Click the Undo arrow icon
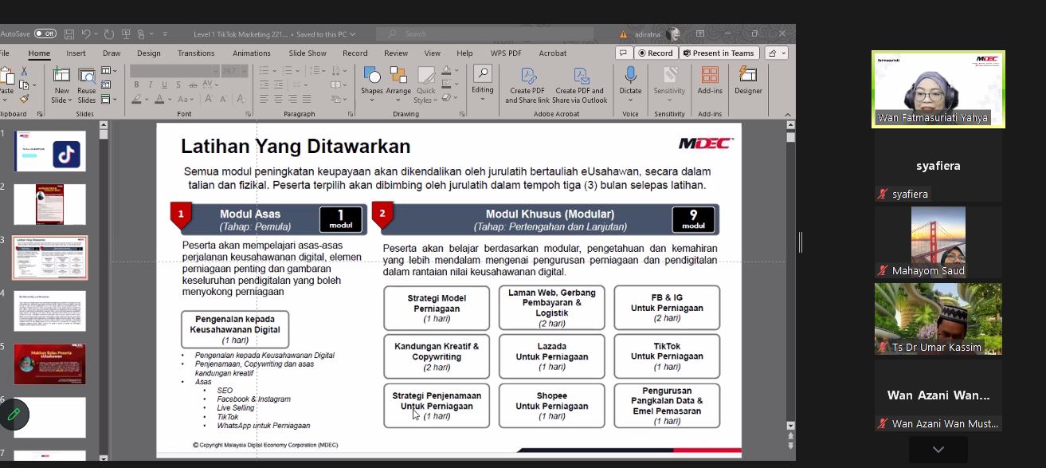 [86, 34]
